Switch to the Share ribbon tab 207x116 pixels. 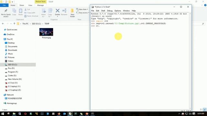pos(22,5)
